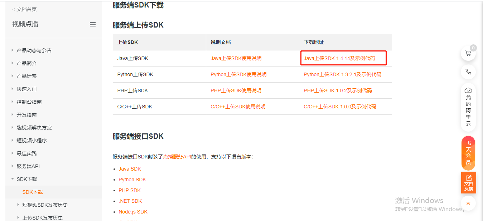Download Java上传SDK 1.4.14及示例代码
The image size is (483, 221).
[339, 58]
